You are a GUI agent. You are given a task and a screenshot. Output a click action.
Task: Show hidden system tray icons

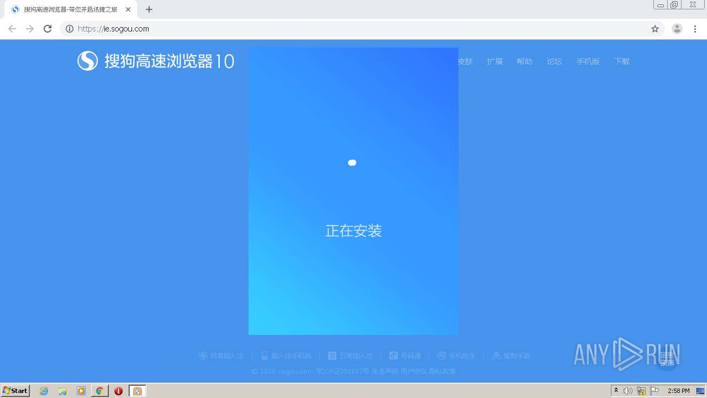click(x=616, y=390)
